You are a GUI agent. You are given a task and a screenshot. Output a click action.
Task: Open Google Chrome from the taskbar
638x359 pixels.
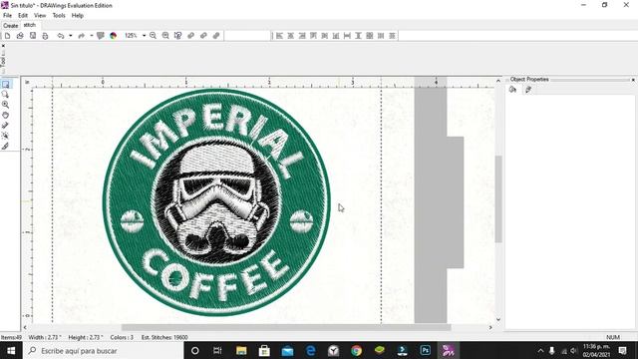click(x=357, y=350)
